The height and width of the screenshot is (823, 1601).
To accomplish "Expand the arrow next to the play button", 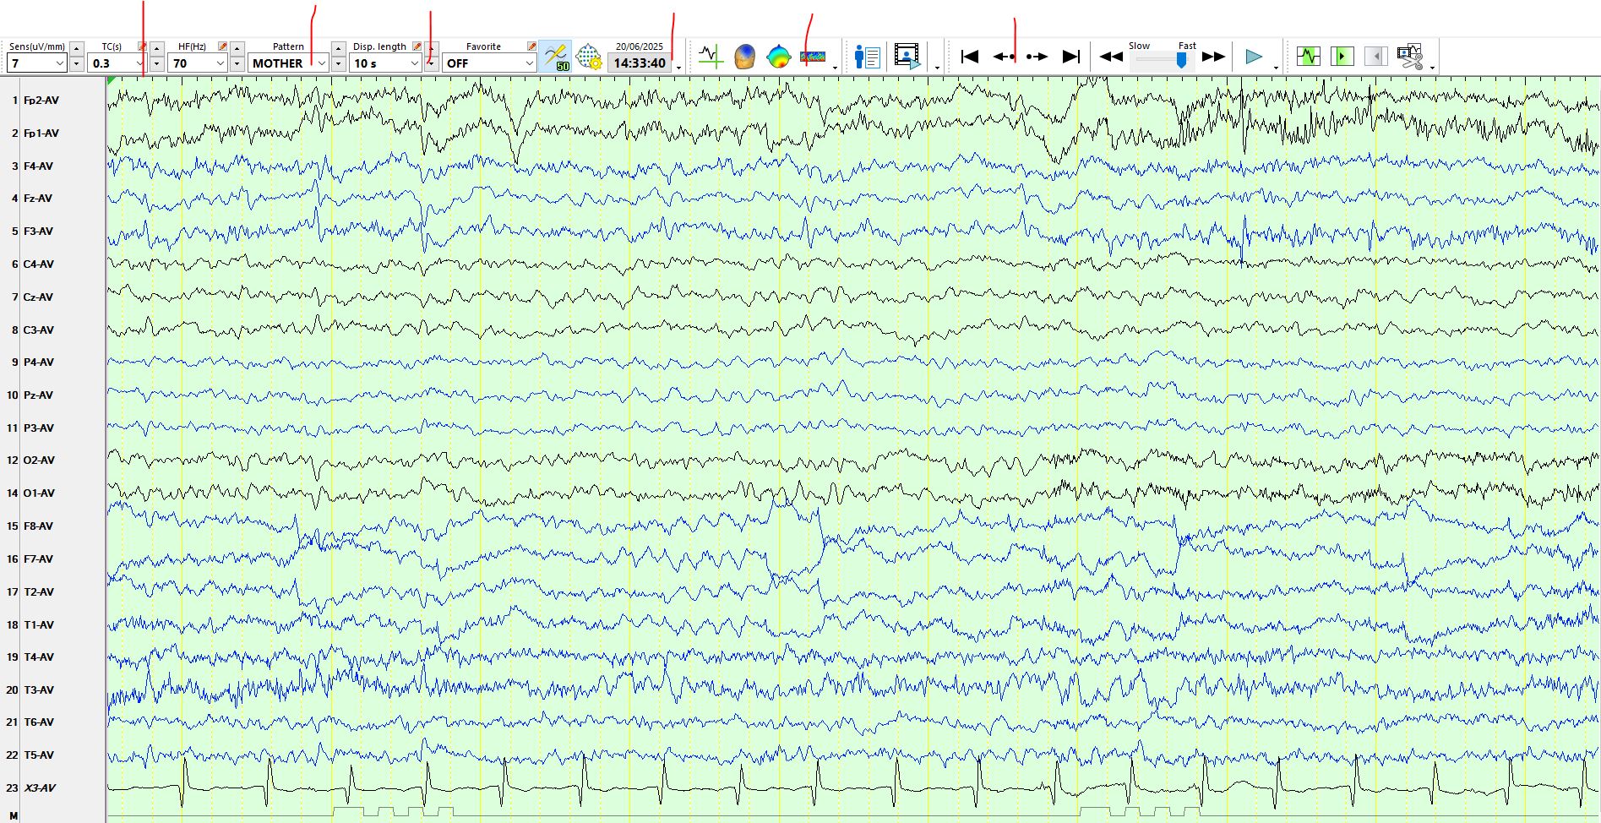I will [x=1276, y=68].
